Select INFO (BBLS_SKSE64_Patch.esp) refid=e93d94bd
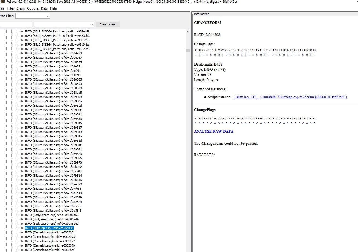The width and height of the screenshot is (358, 252). (57, 45)
